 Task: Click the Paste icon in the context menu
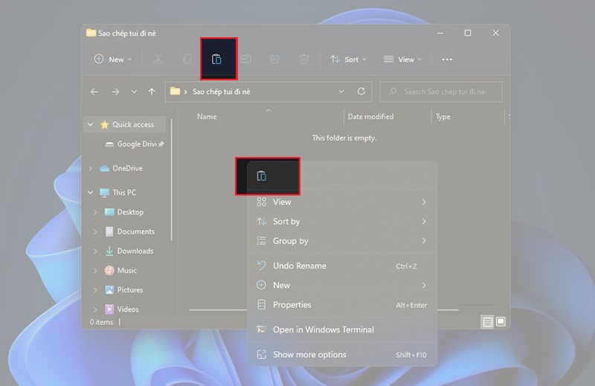pos(261,176)
